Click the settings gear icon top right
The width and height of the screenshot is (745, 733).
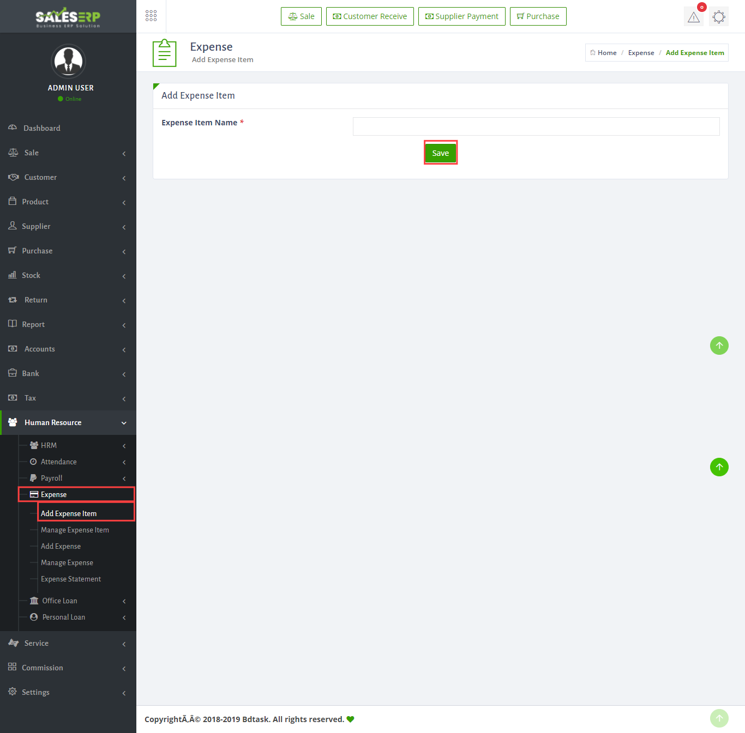pos(719,17)
